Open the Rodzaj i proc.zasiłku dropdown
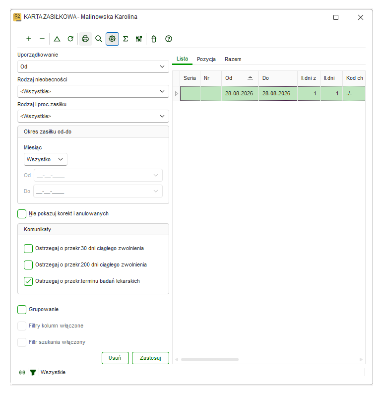 [93, 116]
